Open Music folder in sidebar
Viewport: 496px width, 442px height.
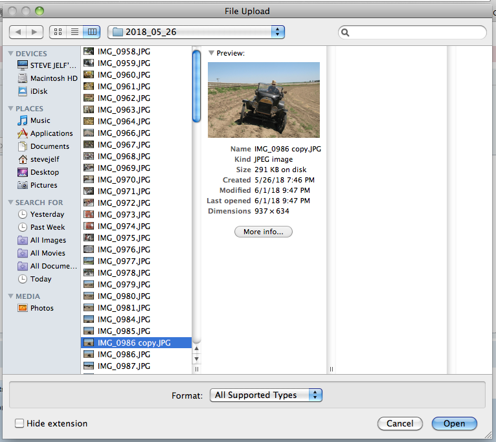tap(40, 120)
